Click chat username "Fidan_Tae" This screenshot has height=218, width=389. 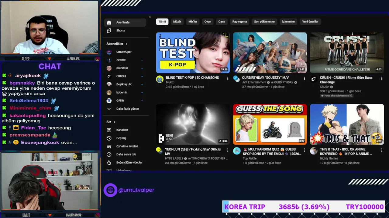[33, 128]
